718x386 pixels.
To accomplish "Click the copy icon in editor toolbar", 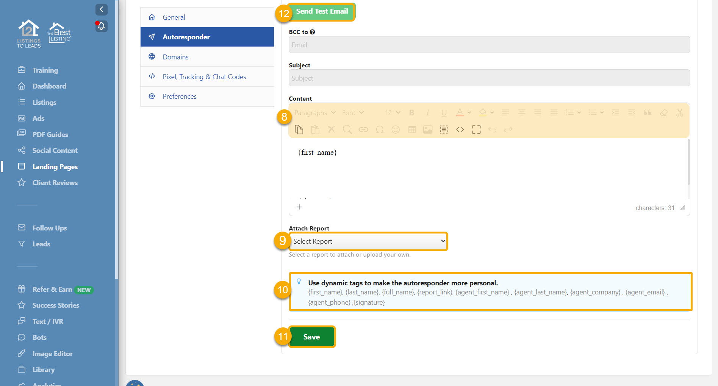I will click(x=299, y=130).
